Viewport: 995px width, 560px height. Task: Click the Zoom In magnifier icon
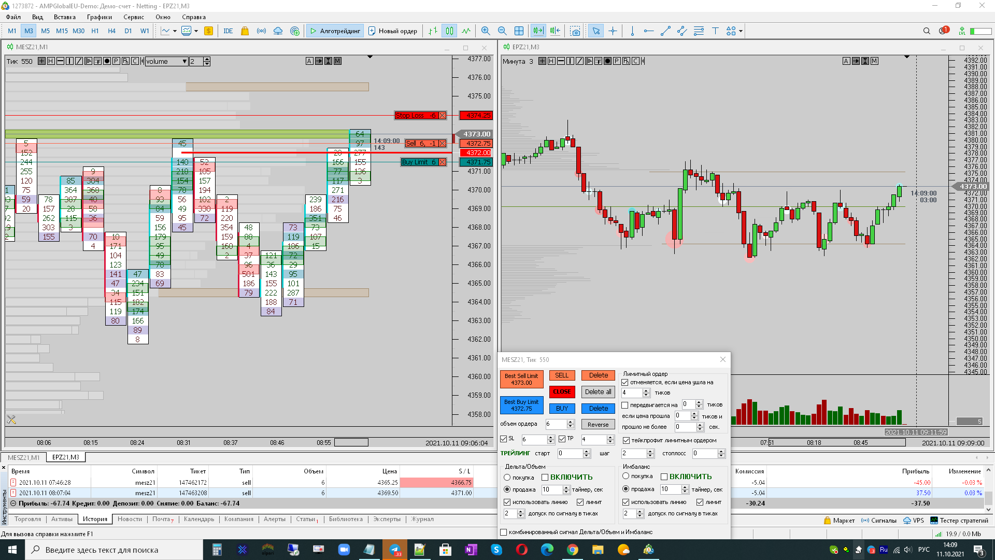[x=485, y=31]
